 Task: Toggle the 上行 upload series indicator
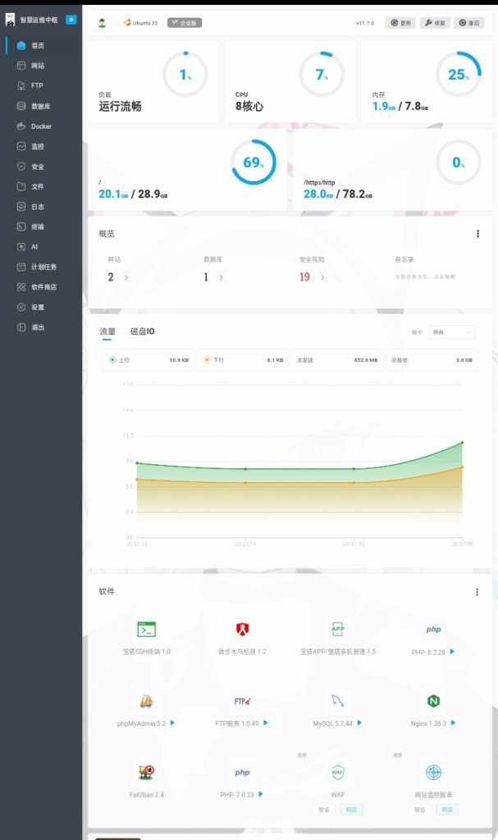[x=113, y=360]
